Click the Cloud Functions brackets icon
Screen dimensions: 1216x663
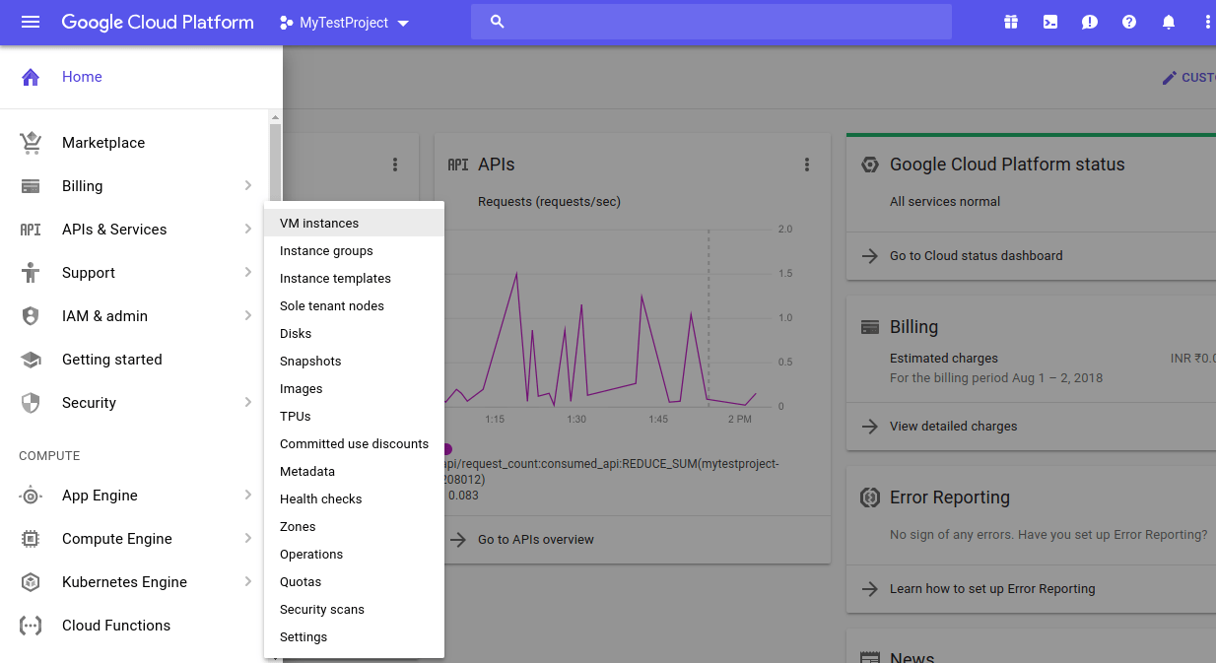[x=31, y=626]
